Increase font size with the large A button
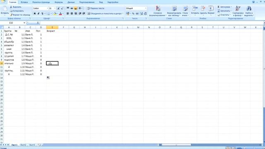Viewport: 265px width, 149px height. click(58, 8)
